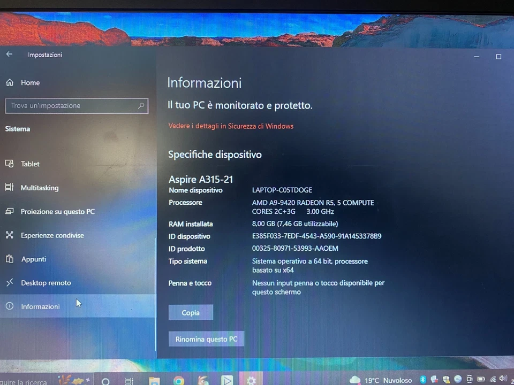The width and height of the screenshot is (514, 385).
Task: Open Vedere i dettagli in Sicurezza di Windows
Action: point(231,126)
